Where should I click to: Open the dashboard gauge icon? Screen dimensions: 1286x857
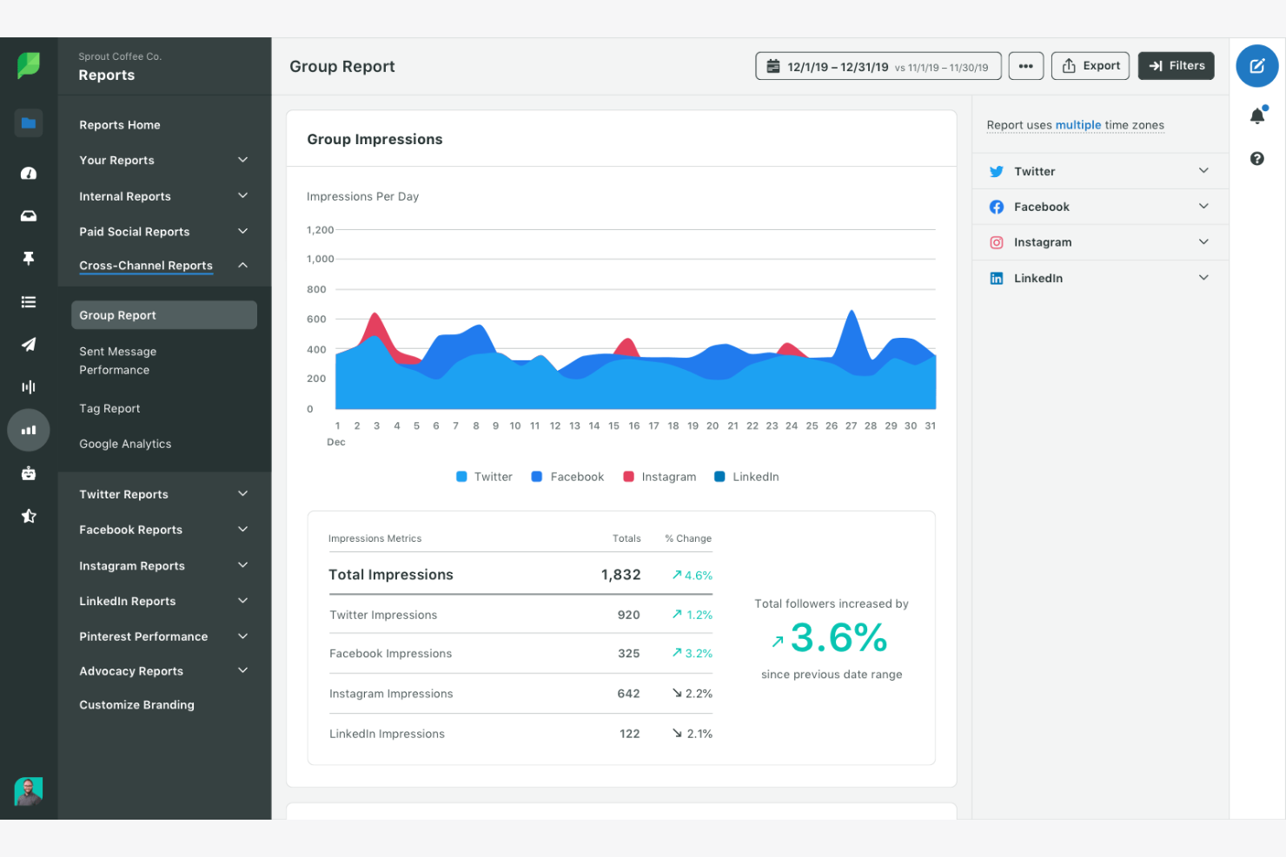tap(29, 174)
